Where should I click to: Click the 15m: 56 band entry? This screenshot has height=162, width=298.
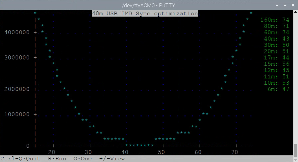[276, 64]
